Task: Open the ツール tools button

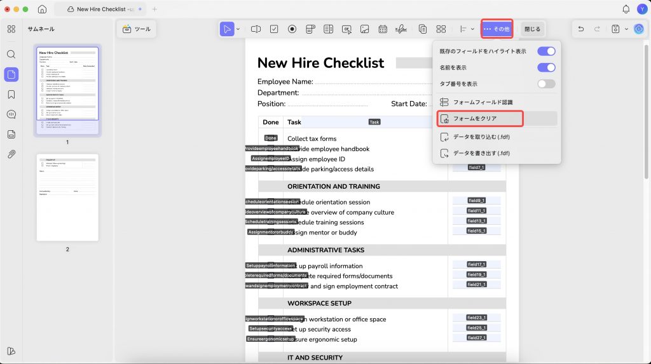Action: coord(137,29)
